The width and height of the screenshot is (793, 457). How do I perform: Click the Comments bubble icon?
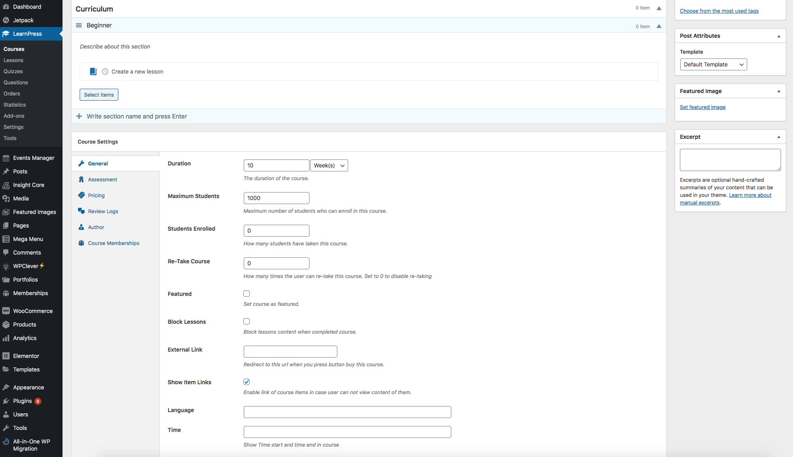(6, 253)
